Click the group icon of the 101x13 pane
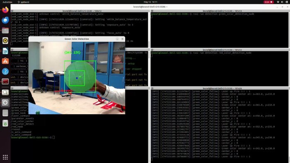Screen dimensions: 290x163 [x=152, y=11]
